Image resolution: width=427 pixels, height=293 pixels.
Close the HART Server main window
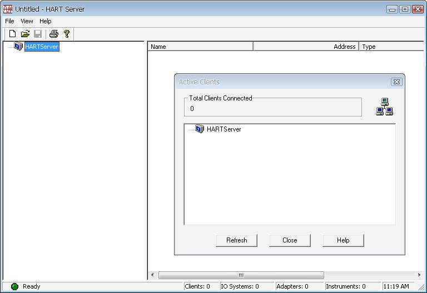pos(418,9)
